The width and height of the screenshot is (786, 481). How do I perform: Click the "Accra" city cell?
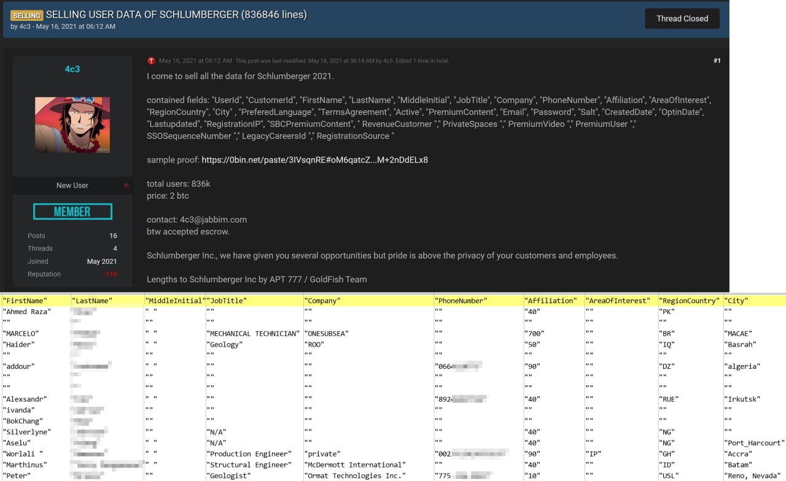(x=739, y=454)
